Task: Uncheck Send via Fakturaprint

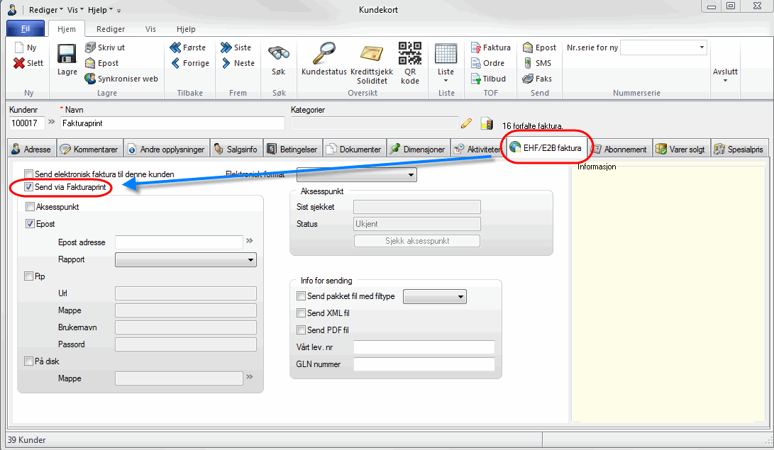Action: click(29, 187)
